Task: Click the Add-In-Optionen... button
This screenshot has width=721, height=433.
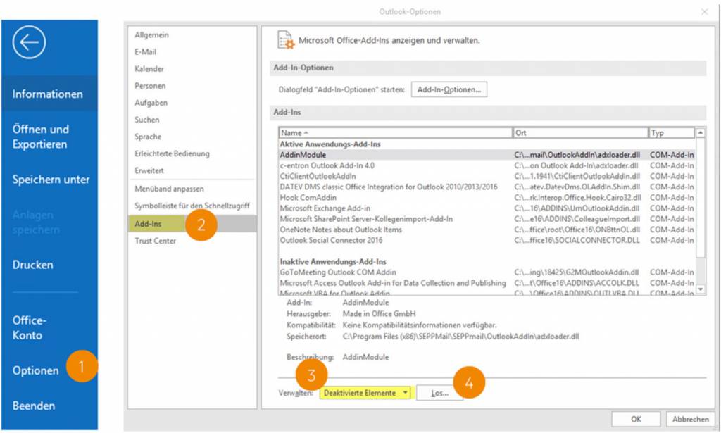Action: (449, 89)
